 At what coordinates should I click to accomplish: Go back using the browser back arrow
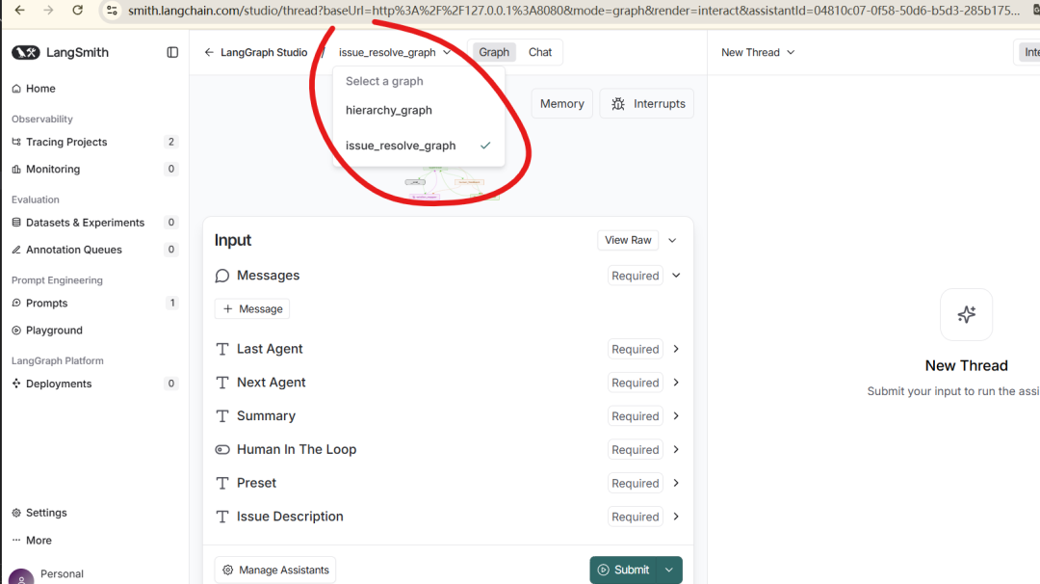[x=20, y=10]
